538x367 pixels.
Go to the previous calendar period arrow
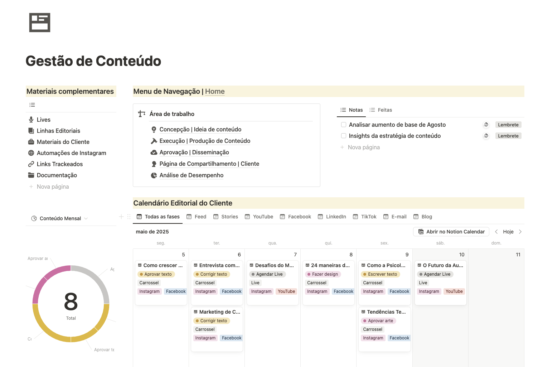pyautogui.click(x=496, y=232)
